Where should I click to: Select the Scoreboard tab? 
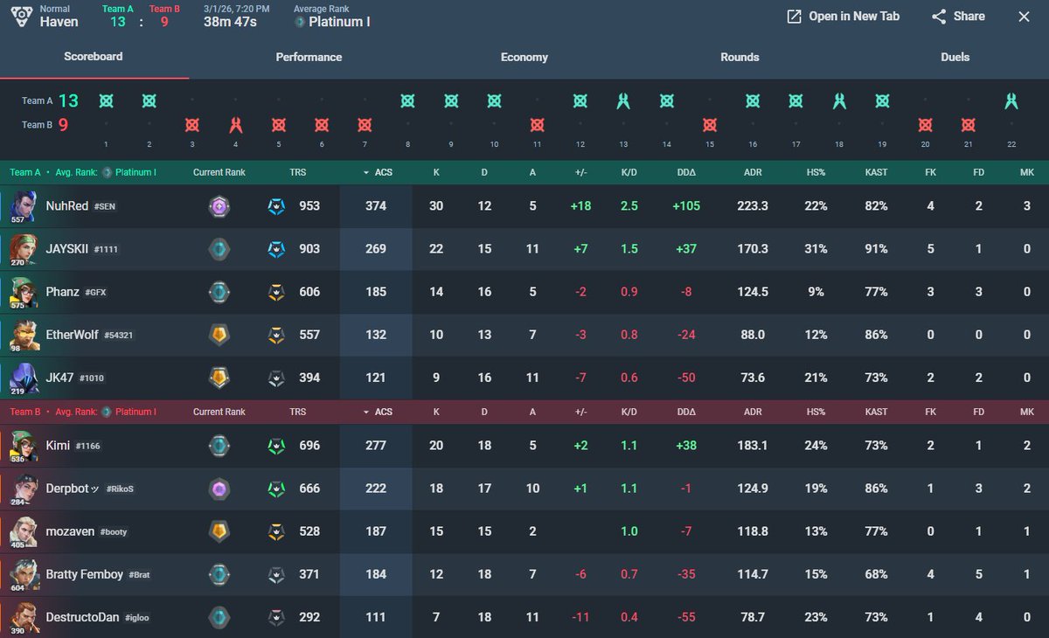(93, 56)
